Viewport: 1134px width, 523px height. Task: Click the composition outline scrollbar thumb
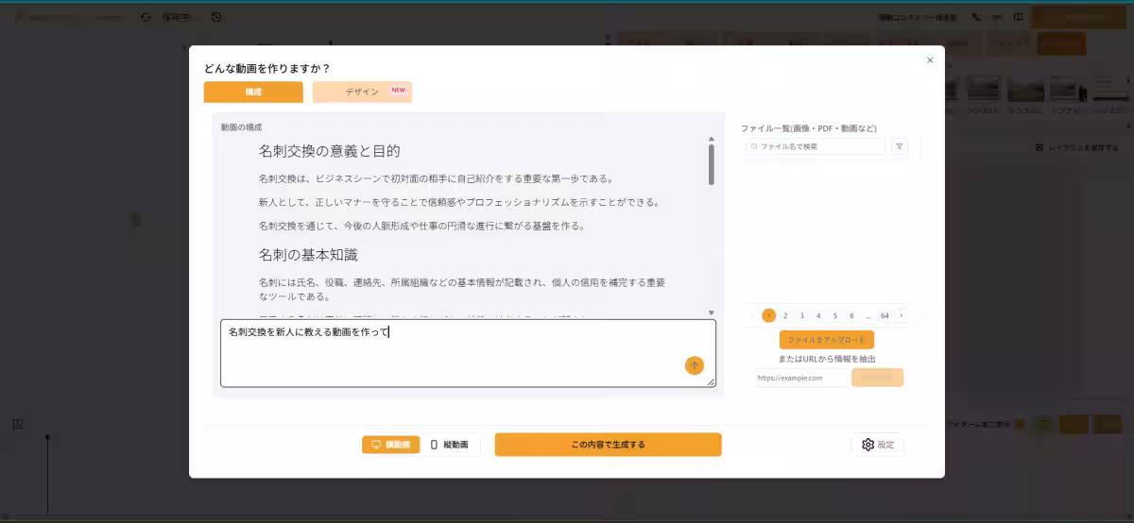click(711, 165)
